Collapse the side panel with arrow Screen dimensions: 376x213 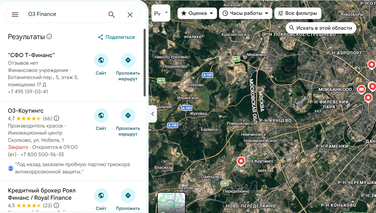[x=153, y=114]
